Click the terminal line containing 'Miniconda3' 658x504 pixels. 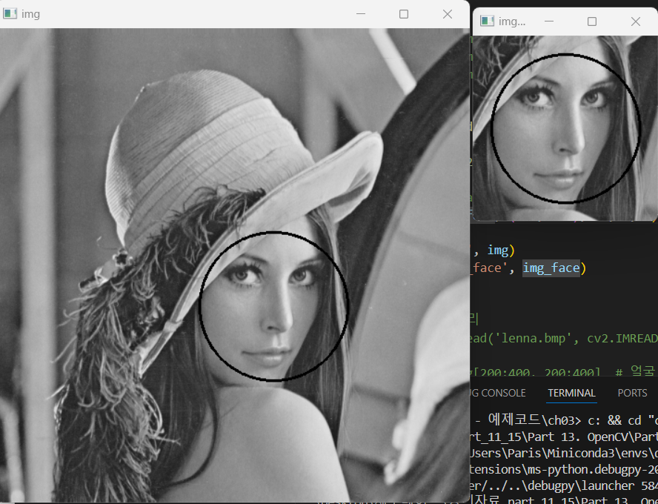click(564, 453)
